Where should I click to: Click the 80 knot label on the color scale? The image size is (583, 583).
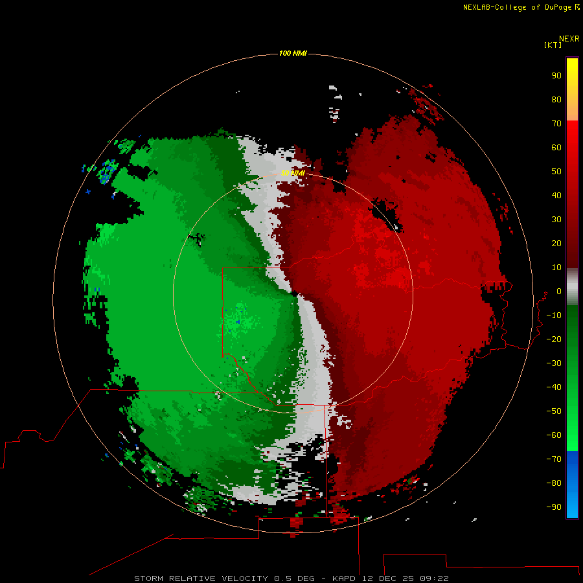coord(556,99)
